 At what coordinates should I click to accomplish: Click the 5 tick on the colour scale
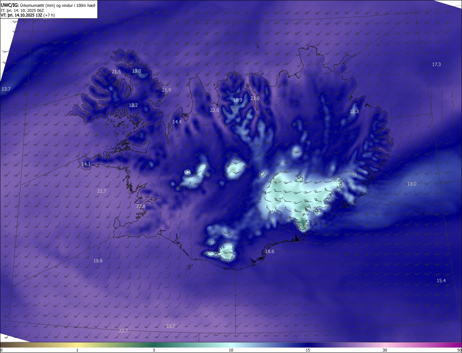tap(154, 350)
